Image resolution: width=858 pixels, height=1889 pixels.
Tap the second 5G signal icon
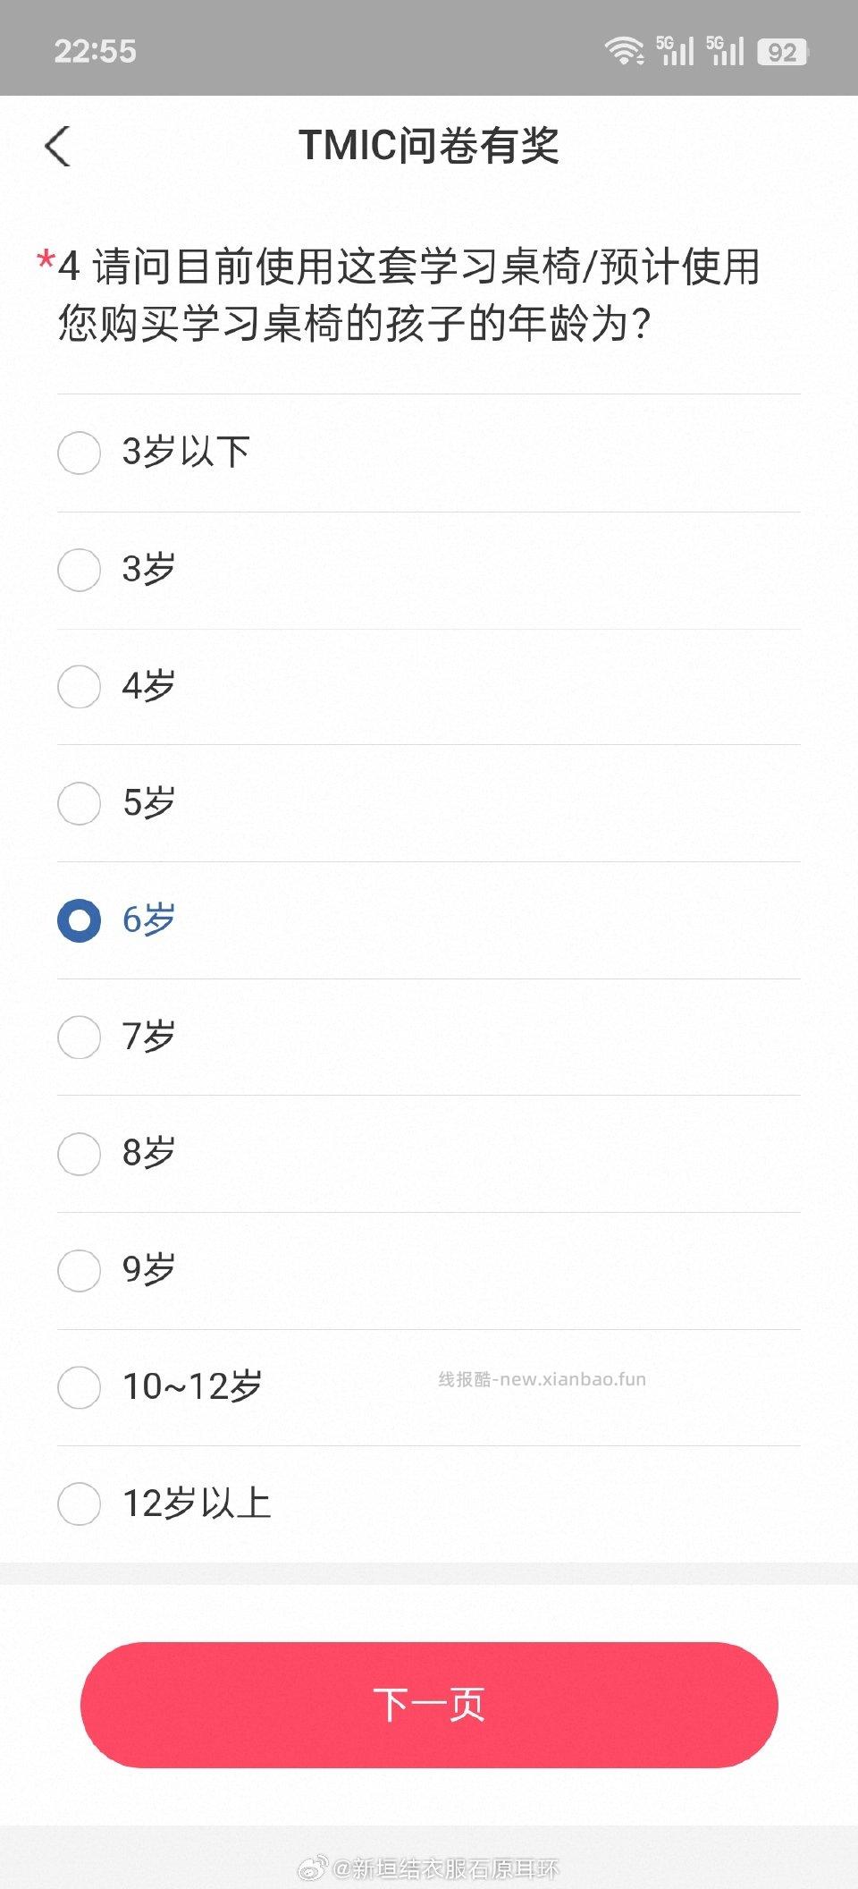click(x=725, y=51)
